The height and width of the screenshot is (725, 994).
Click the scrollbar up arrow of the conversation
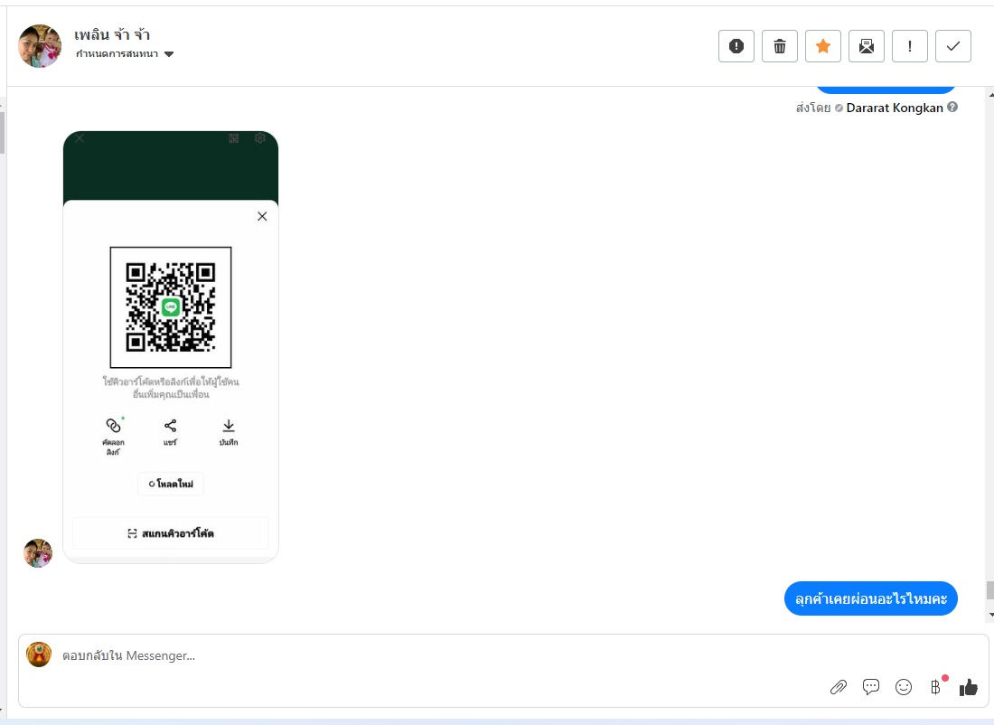(x=990, y=95)
